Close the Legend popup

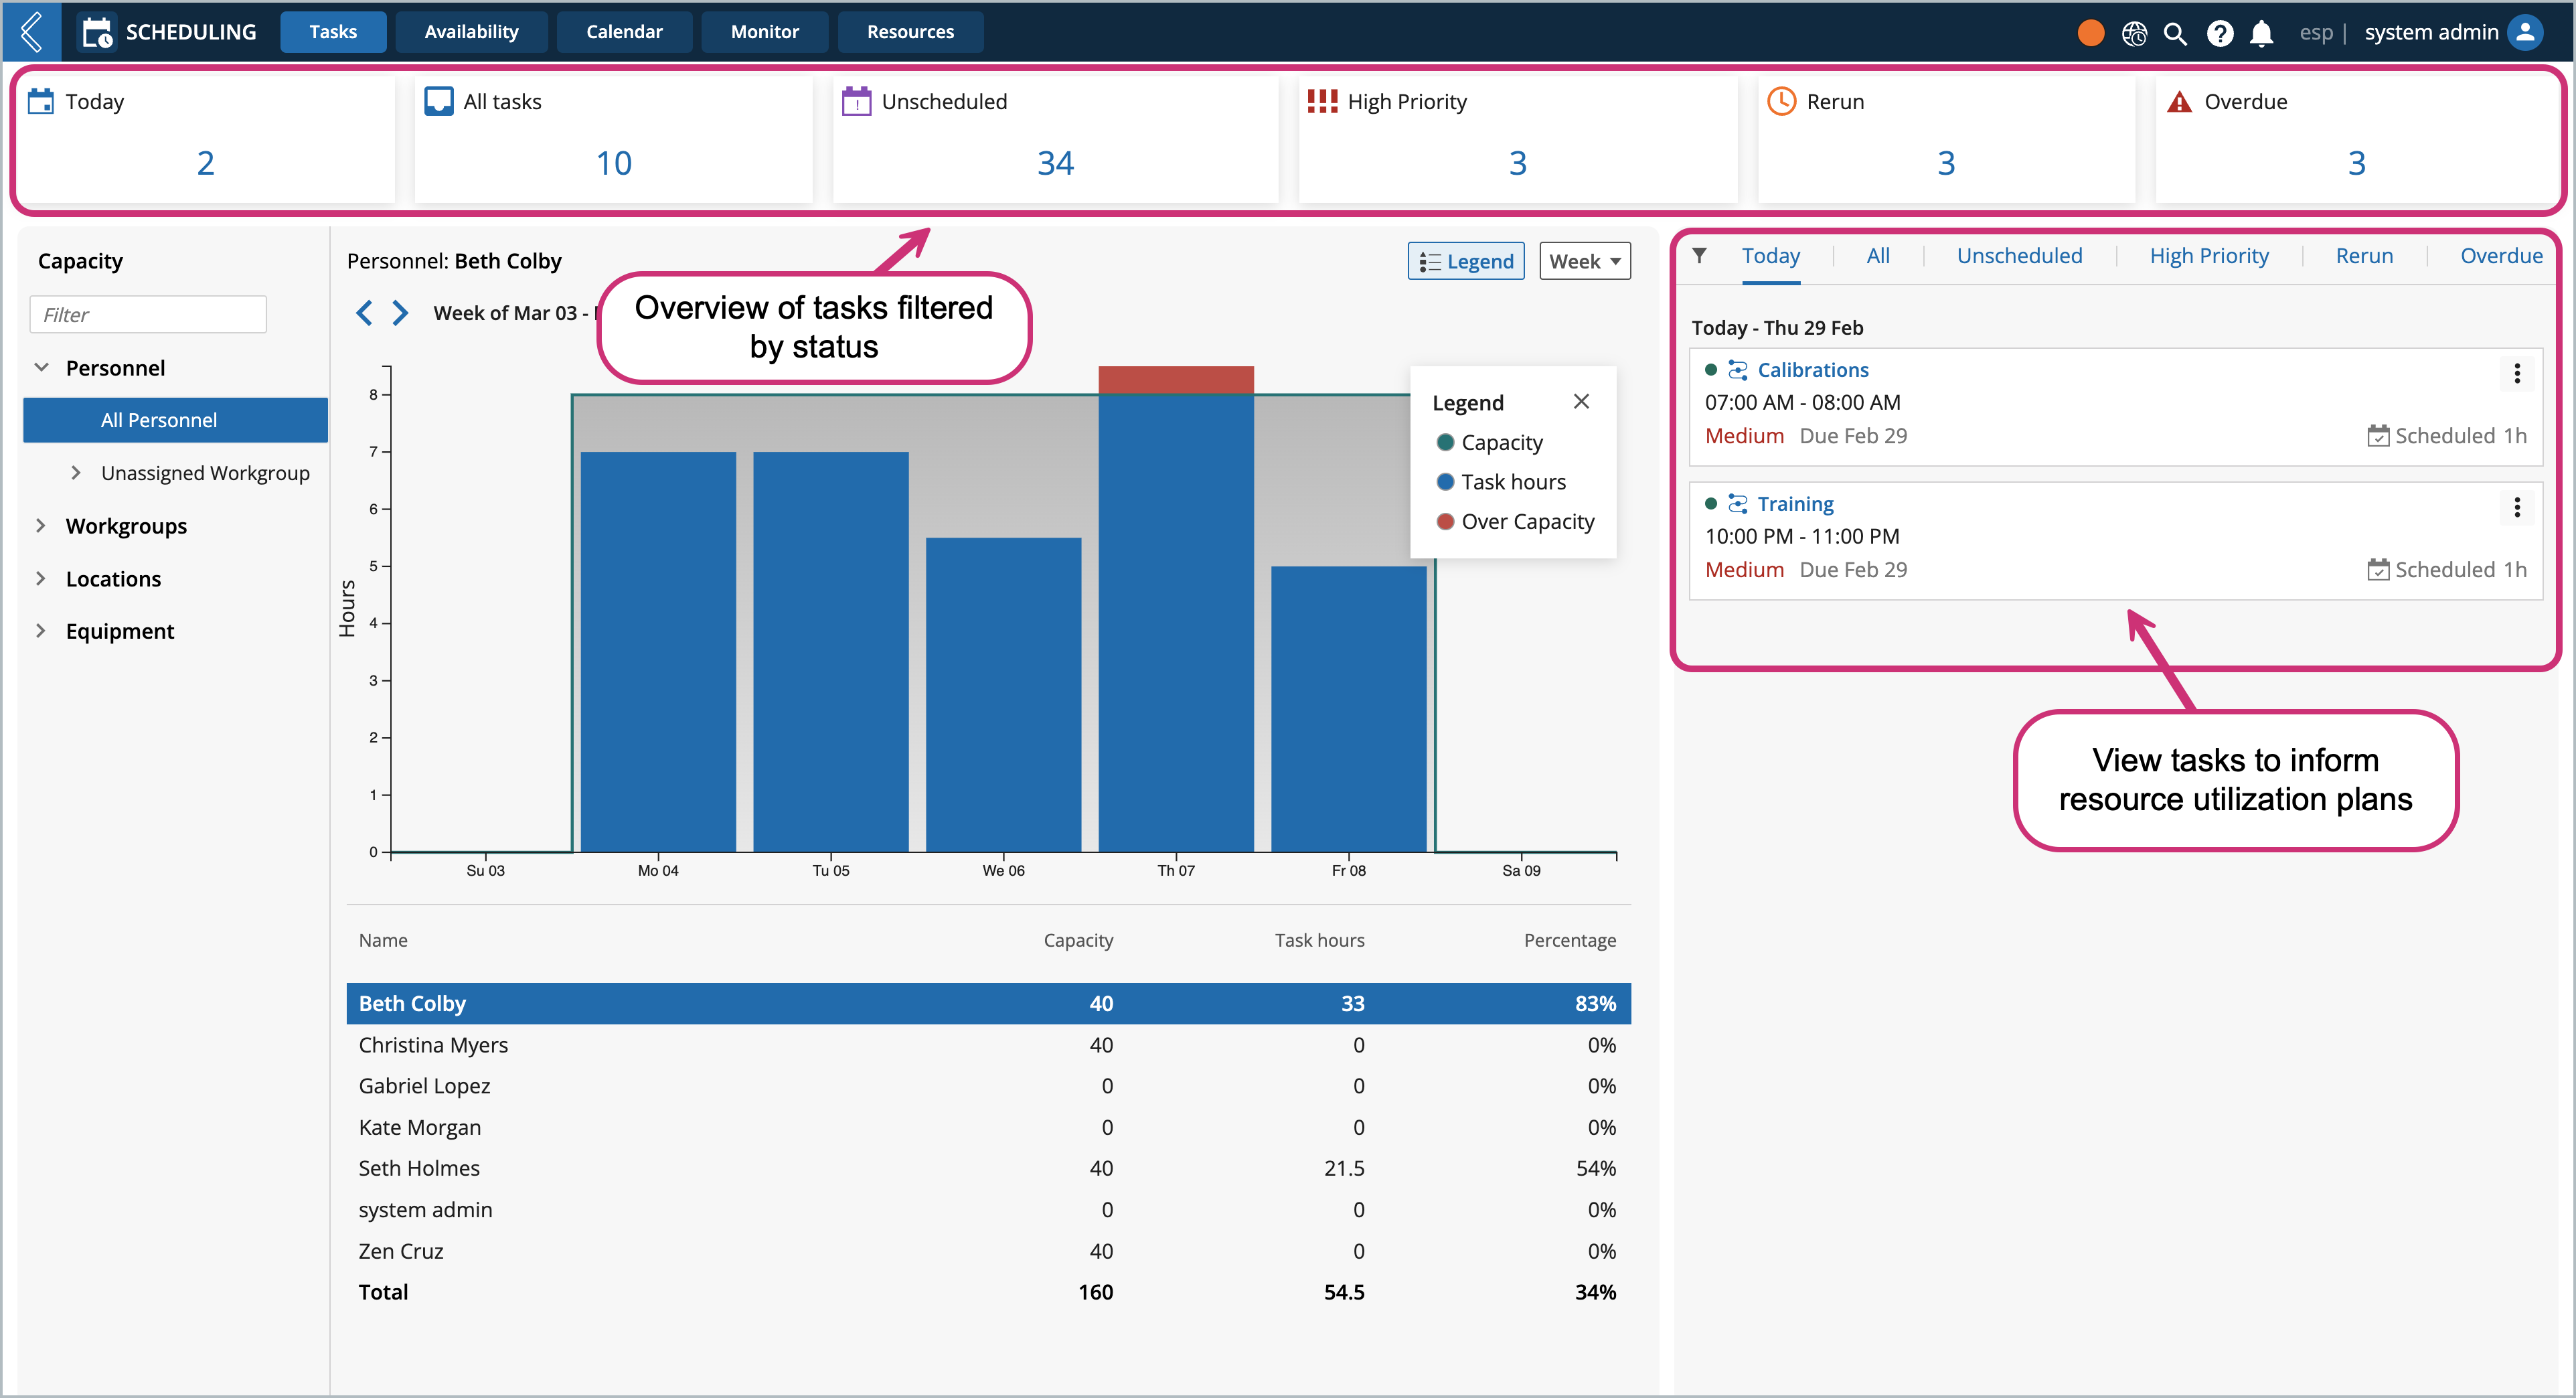coord(1581,401)
